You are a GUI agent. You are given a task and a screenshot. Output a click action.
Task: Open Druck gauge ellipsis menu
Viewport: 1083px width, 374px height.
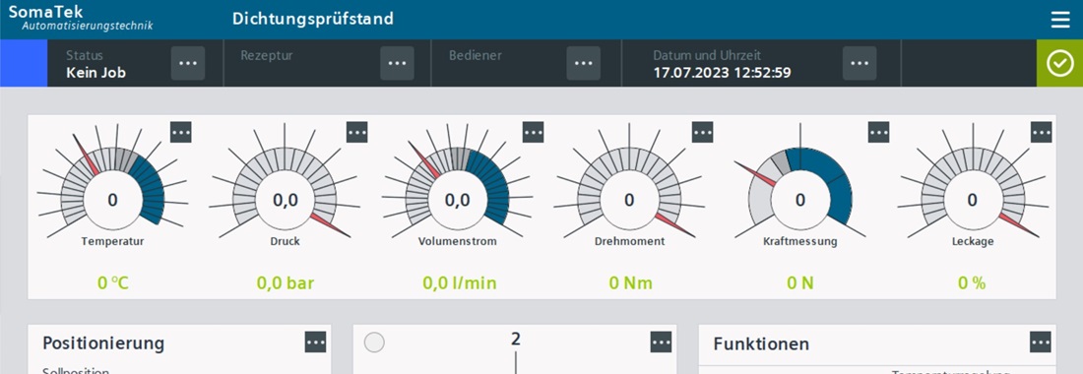pyautogui.click(x=357, y=132)
